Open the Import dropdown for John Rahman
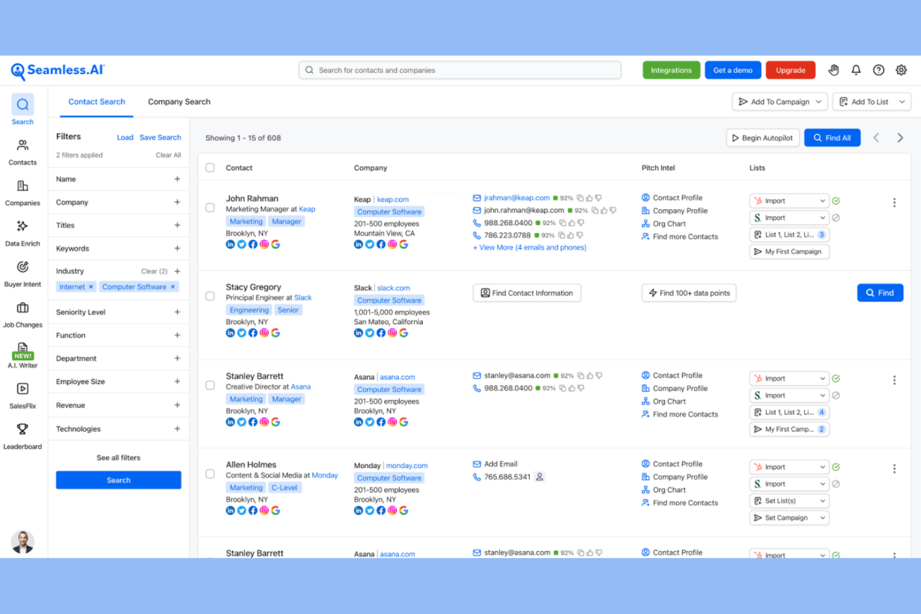 point(788,200)
